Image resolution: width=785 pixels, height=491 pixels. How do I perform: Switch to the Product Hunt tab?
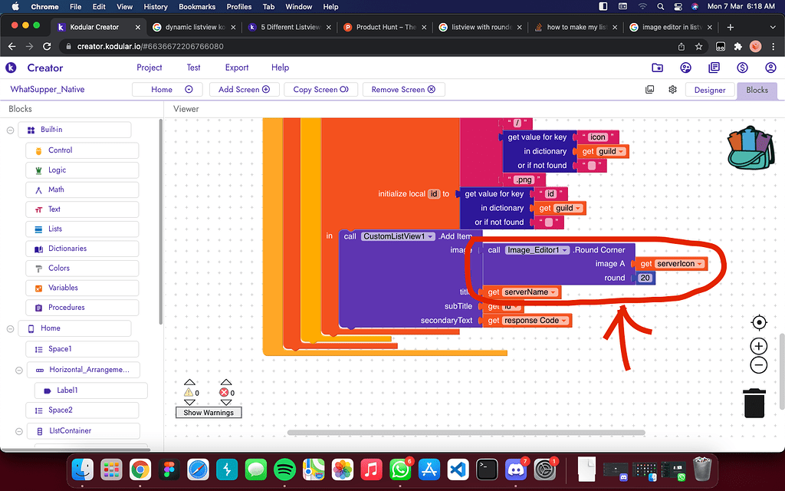(x=385, y=27)
